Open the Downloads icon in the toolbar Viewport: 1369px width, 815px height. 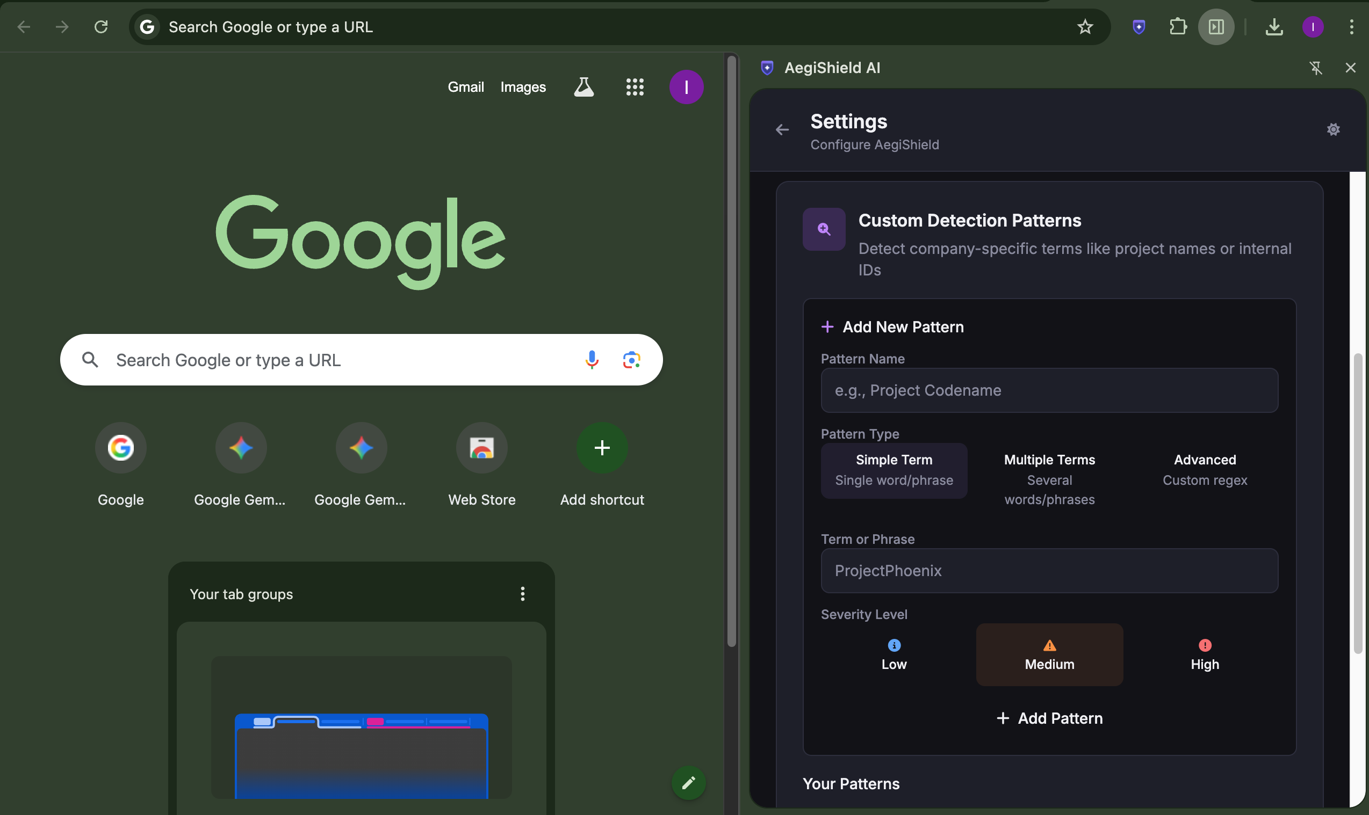click(1274, 26)
